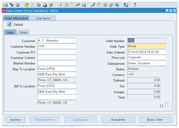The width and height of the screenshot is (179, 128).
Task: Click the small empty box beside brackets
Action: click(x=167, y=105)
